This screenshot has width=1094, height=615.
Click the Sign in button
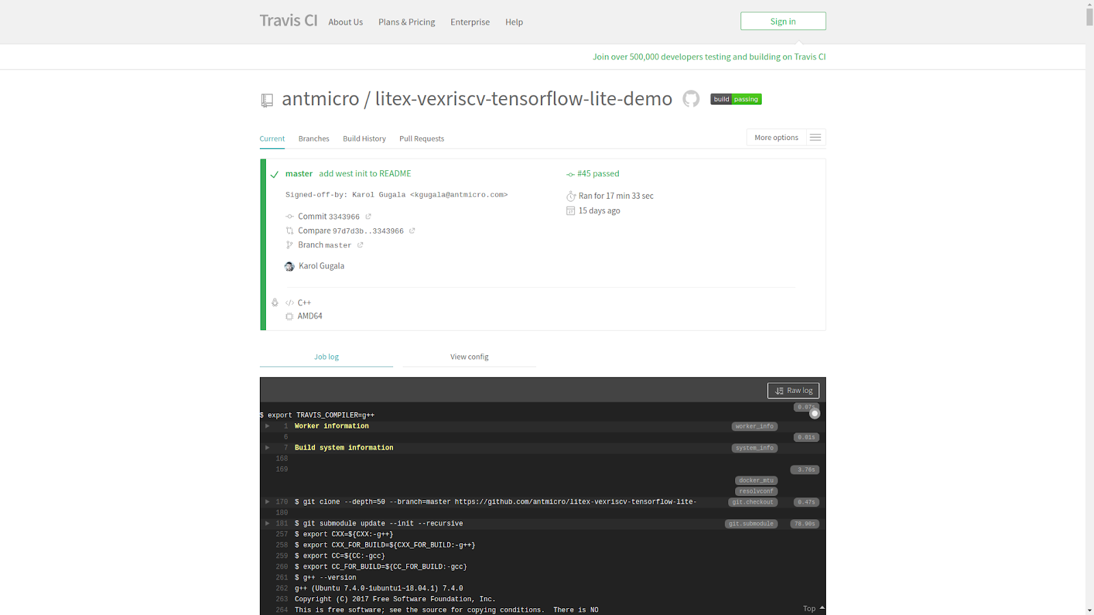point(783,21)
